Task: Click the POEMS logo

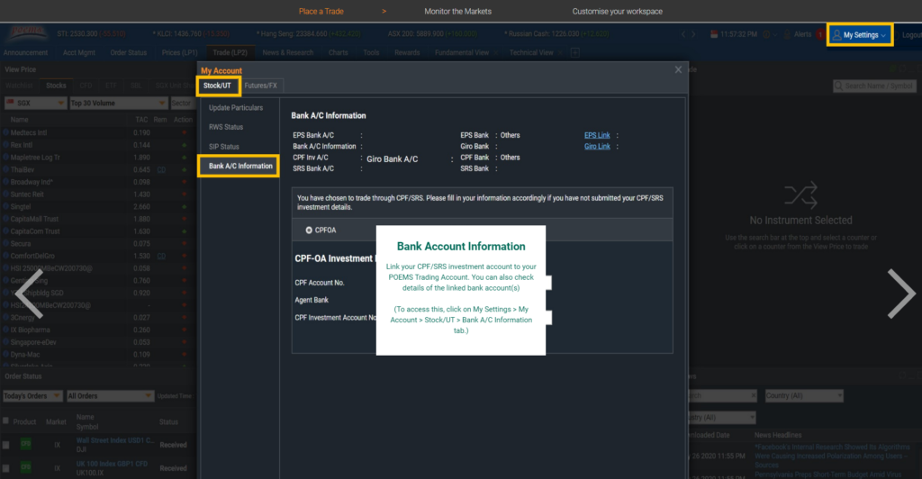Action: 26,34
